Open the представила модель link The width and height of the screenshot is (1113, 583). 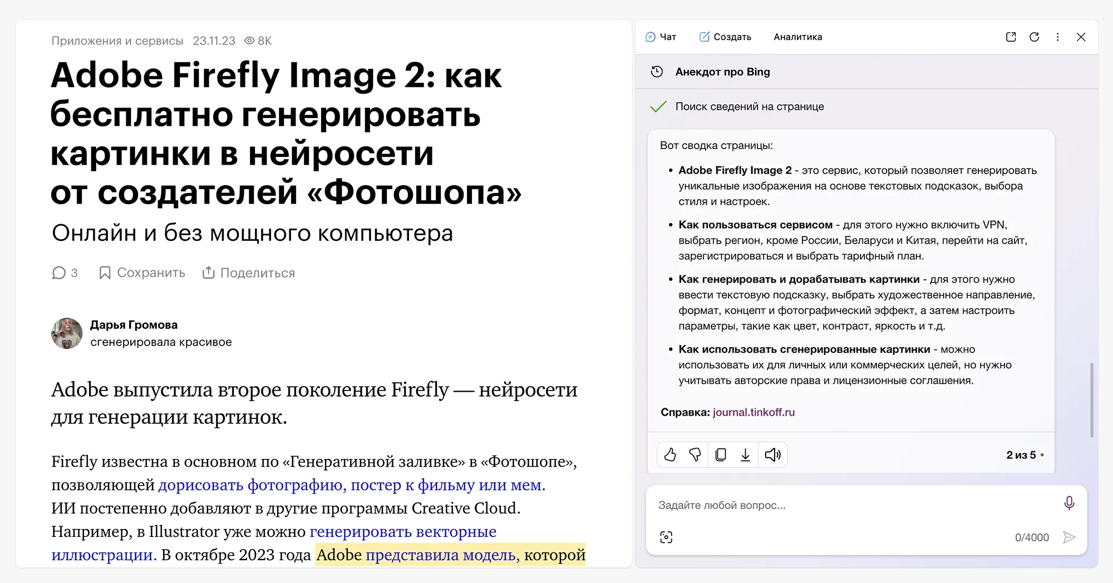442,555
